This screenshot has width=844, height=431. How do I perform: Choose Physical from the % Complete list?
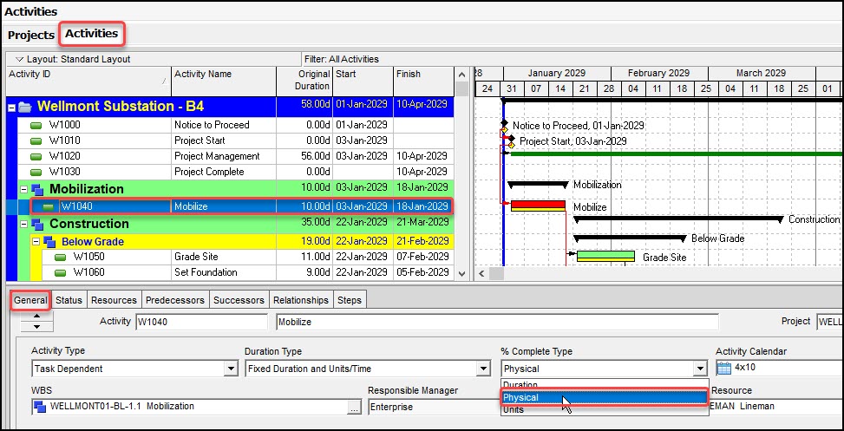(604, 398)
